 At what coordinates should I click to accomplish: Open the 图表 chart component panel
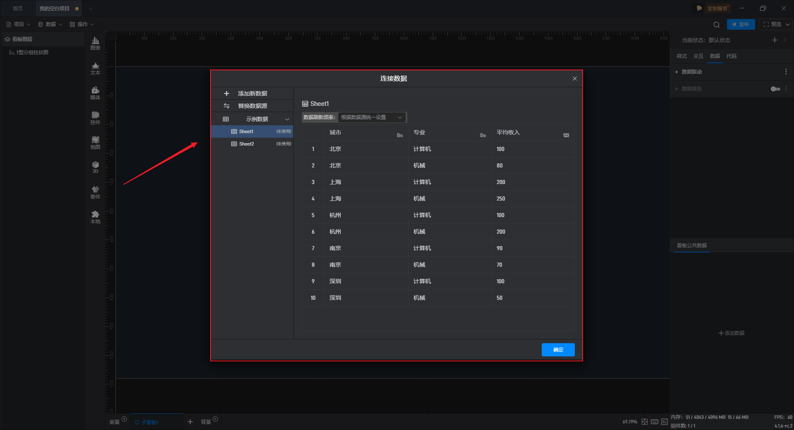(95, 43)
